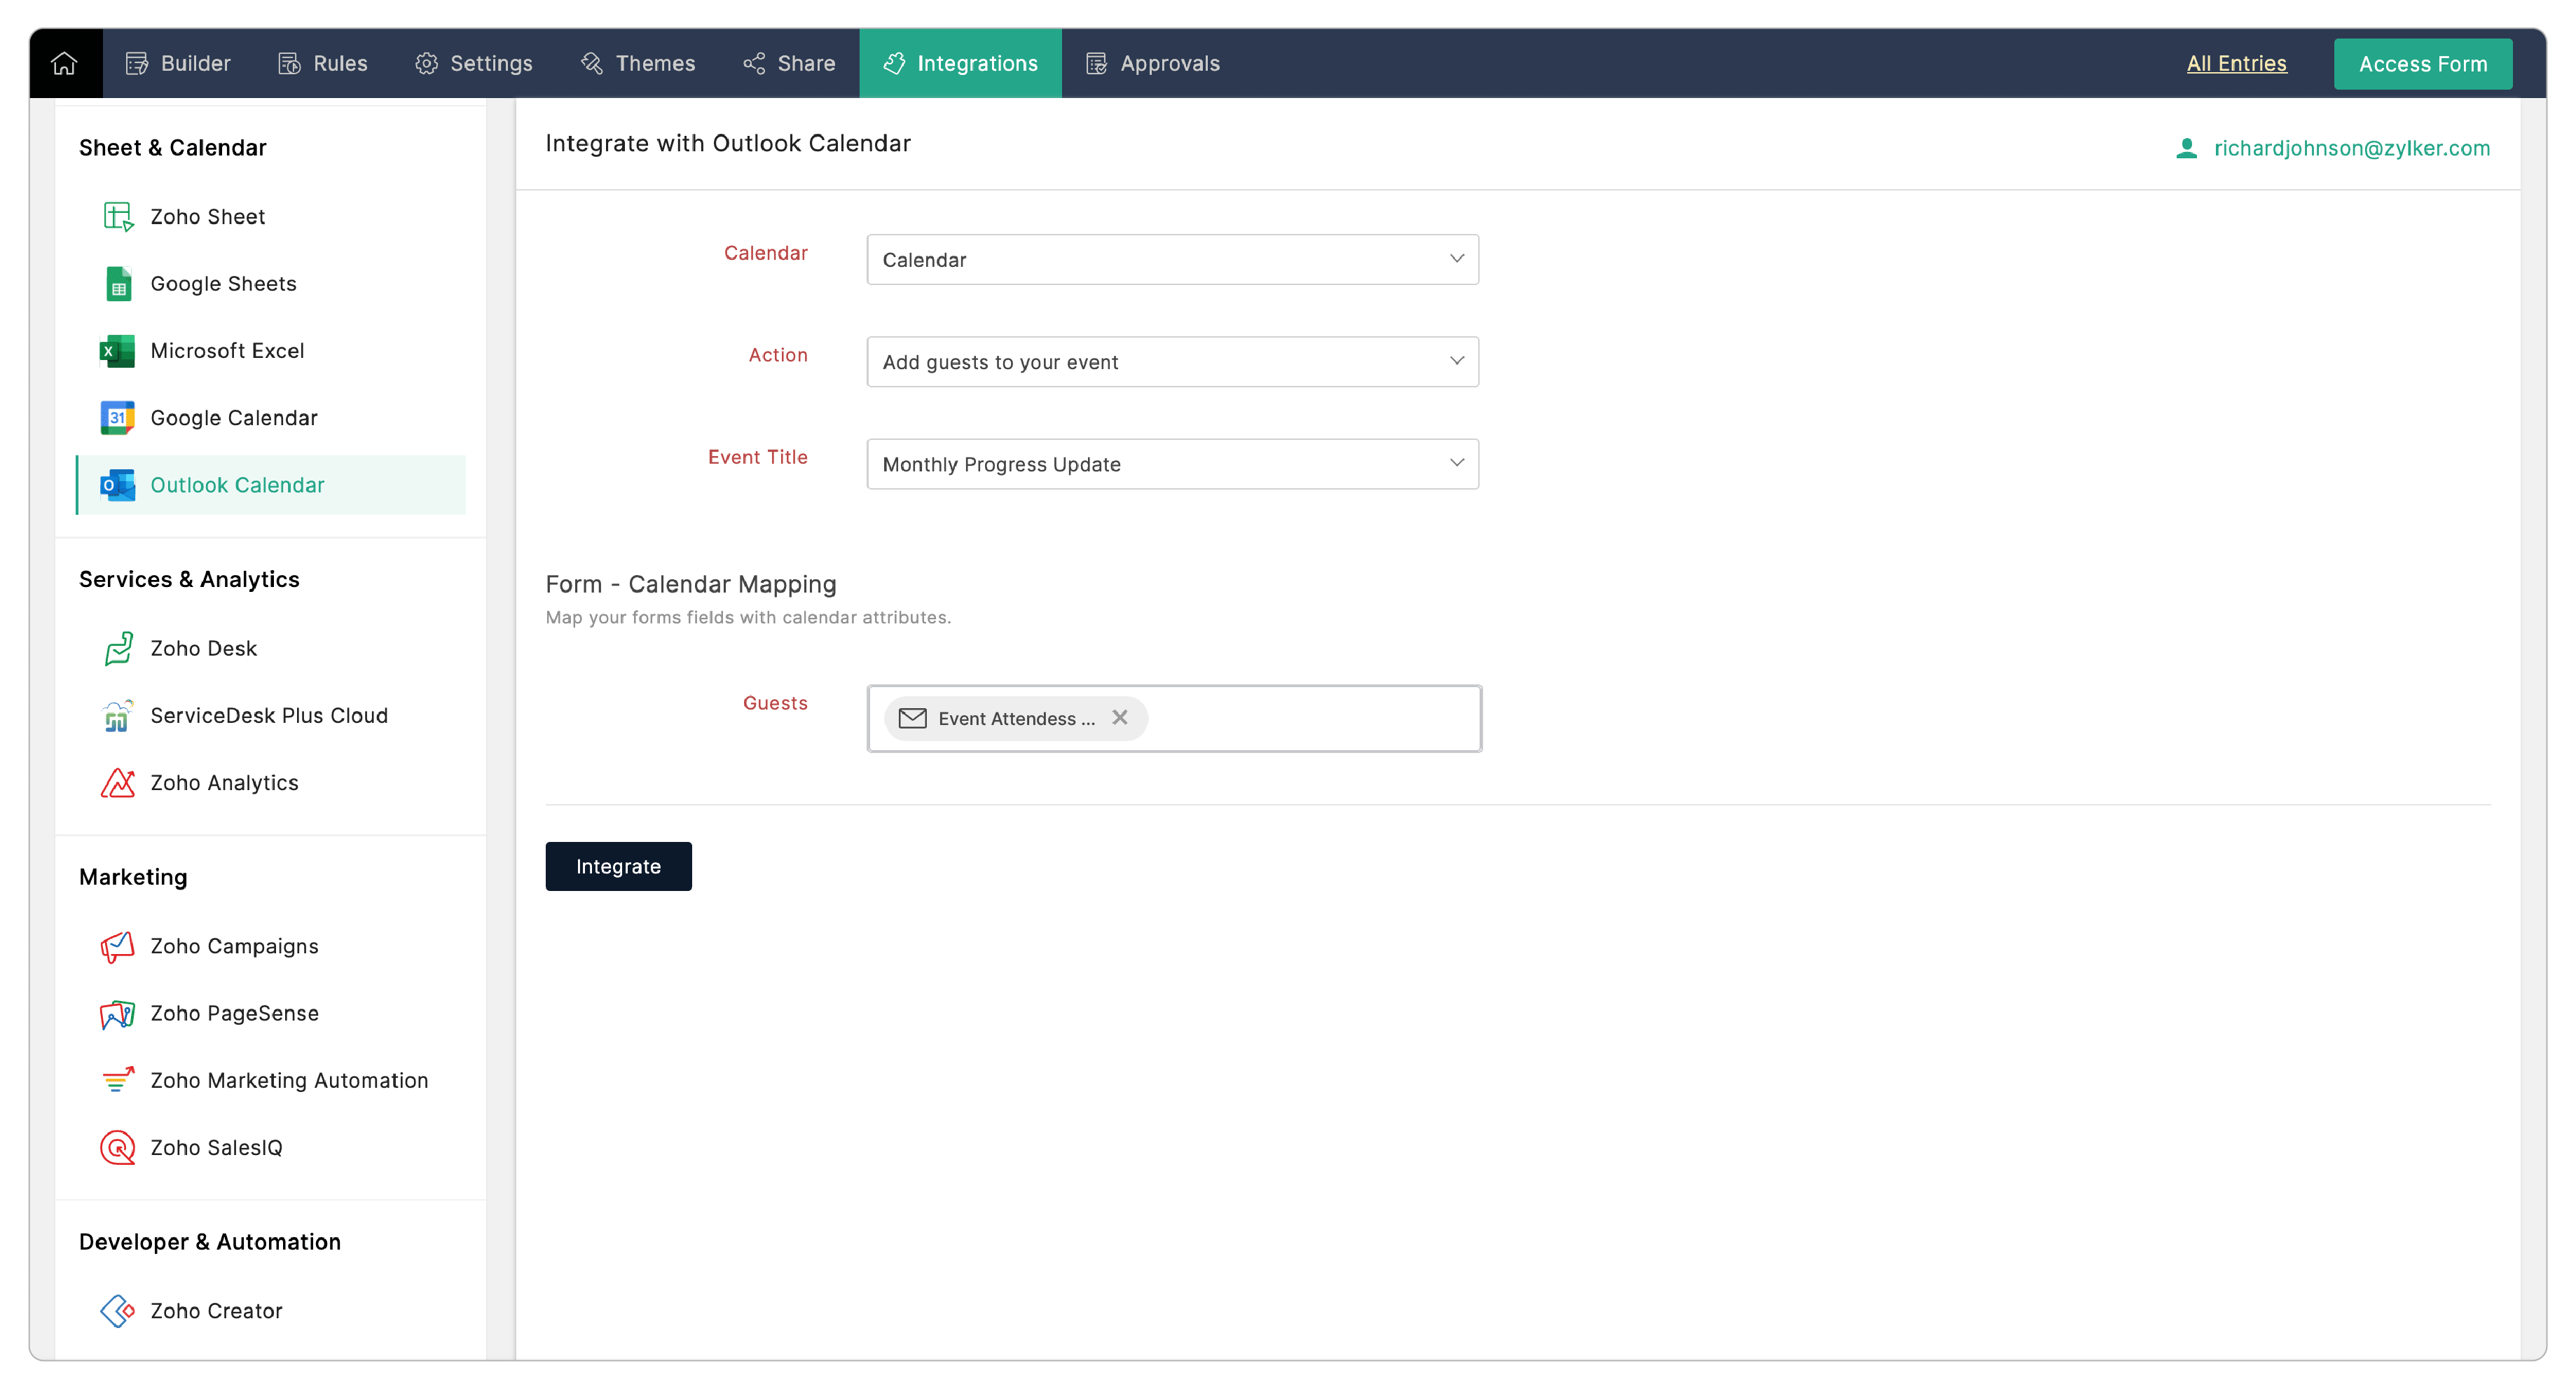Open the Action dropdown
The width and height of the screenshot is (2576, 1389).
click(1172, 361)
